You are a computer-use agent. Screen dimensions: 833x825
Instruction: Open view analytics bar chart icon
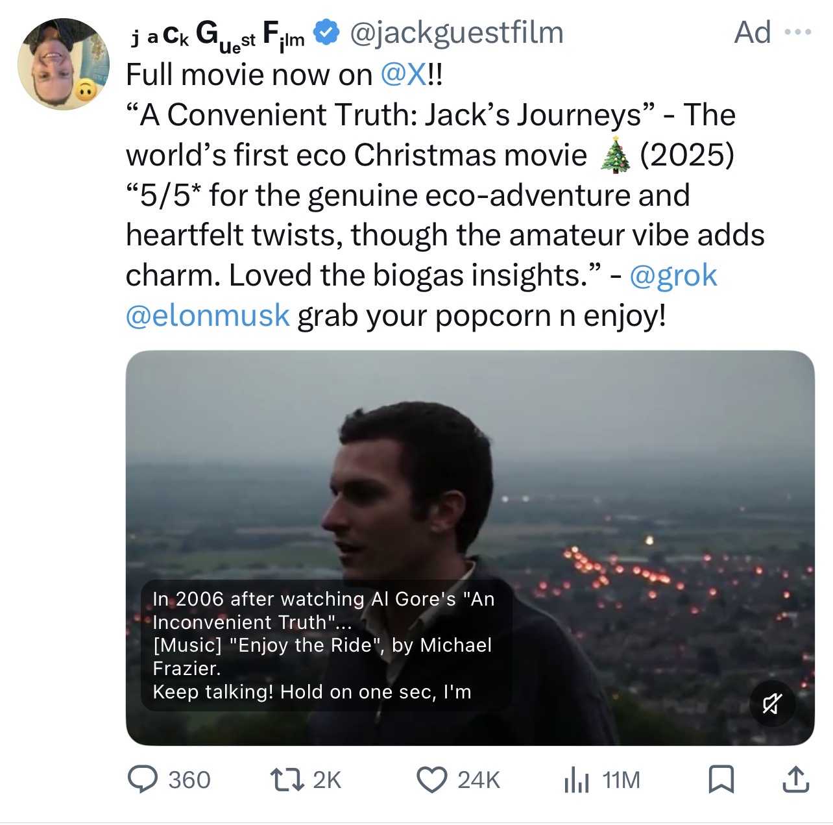[x=576, y=780]
